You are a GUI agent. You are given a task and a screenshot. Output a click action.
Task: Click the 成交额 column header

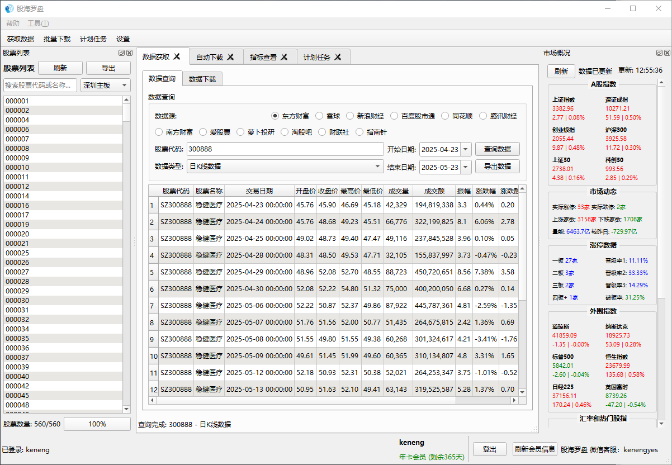coord(434,191)
